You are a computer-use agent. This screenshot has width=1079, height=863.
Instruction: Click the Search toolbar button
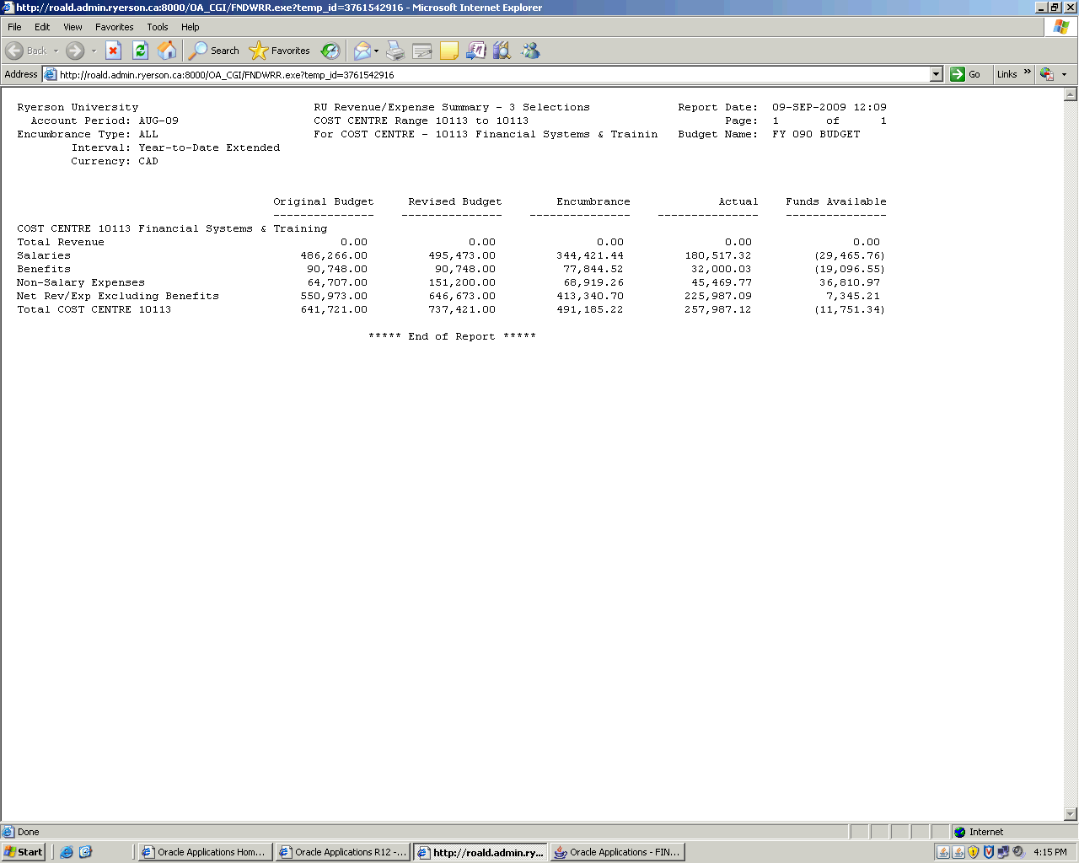coord(214,51)
